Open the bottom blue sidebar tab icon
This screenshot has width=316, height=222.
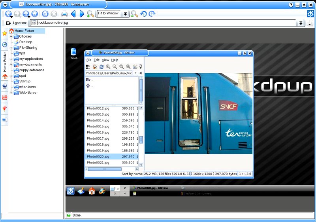pos(5,120)
